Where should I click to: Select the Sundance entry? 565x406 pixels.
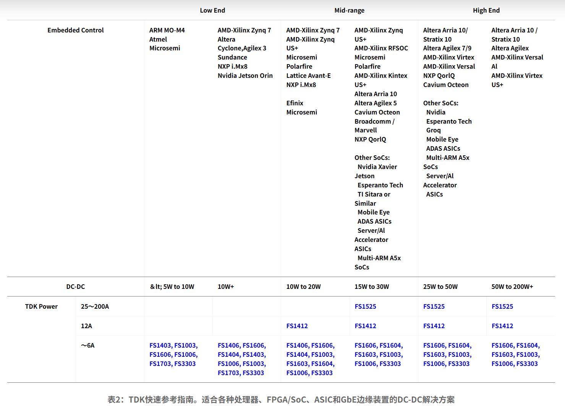tap(232, 57)
